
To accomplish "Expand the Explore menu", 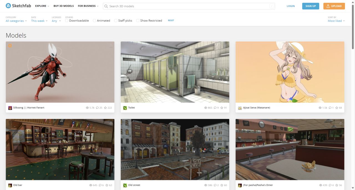I will [x=42, y=6].
